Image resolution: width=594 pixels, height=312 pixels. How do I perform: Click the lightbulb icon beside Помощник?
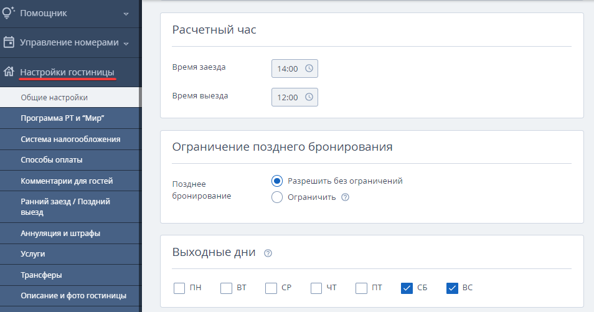[8, 13]
